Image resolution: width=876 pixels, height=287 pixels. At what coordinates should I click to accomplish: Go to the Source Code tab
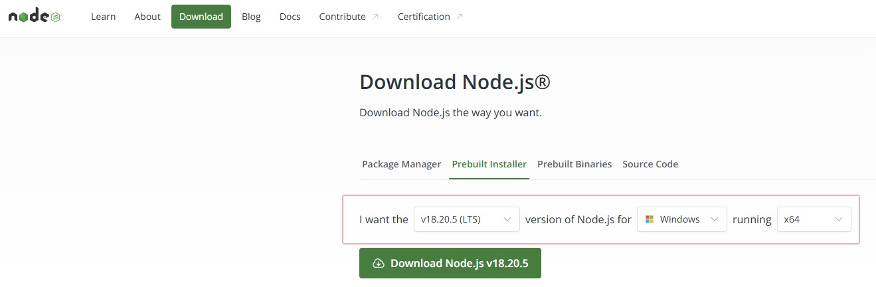[650, 164]
